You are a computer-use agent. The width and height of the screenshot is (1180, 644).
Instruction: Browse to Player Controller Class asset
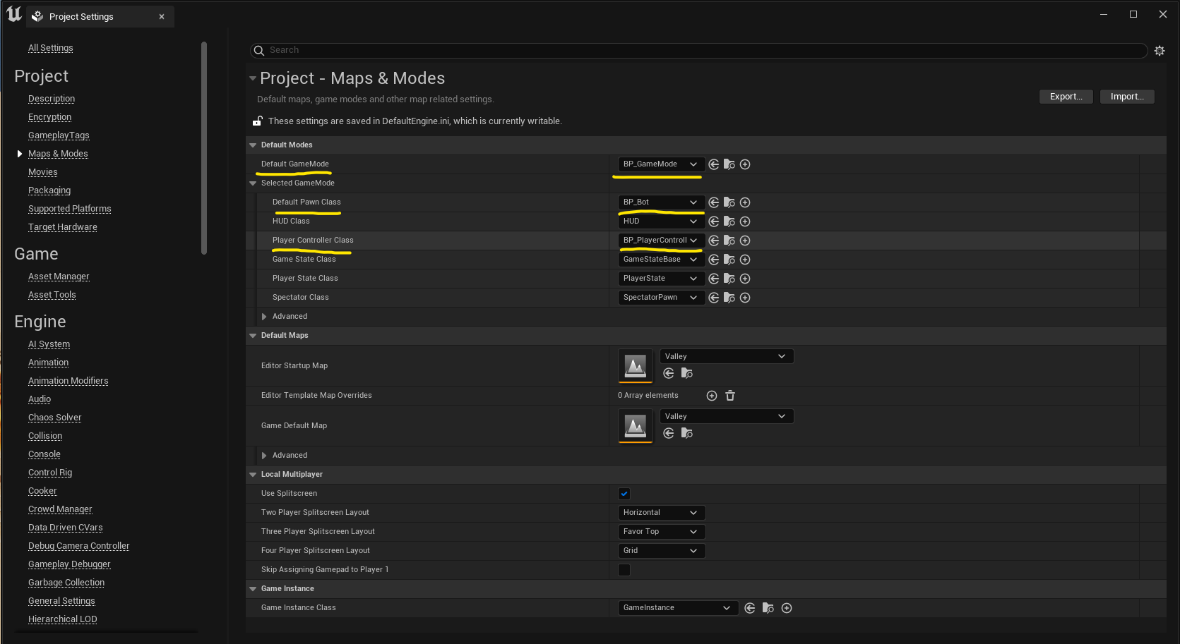pos(729,241)
